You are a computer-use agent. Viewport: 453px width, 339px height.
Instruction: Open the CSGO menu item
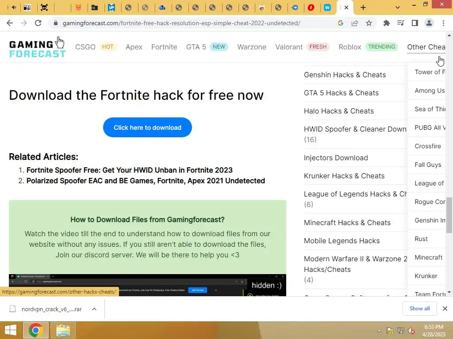[85, 47]
